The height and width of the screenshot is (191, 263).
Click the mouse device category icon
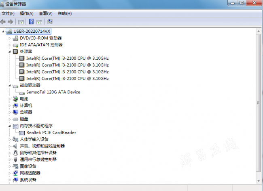click(15, 153)
